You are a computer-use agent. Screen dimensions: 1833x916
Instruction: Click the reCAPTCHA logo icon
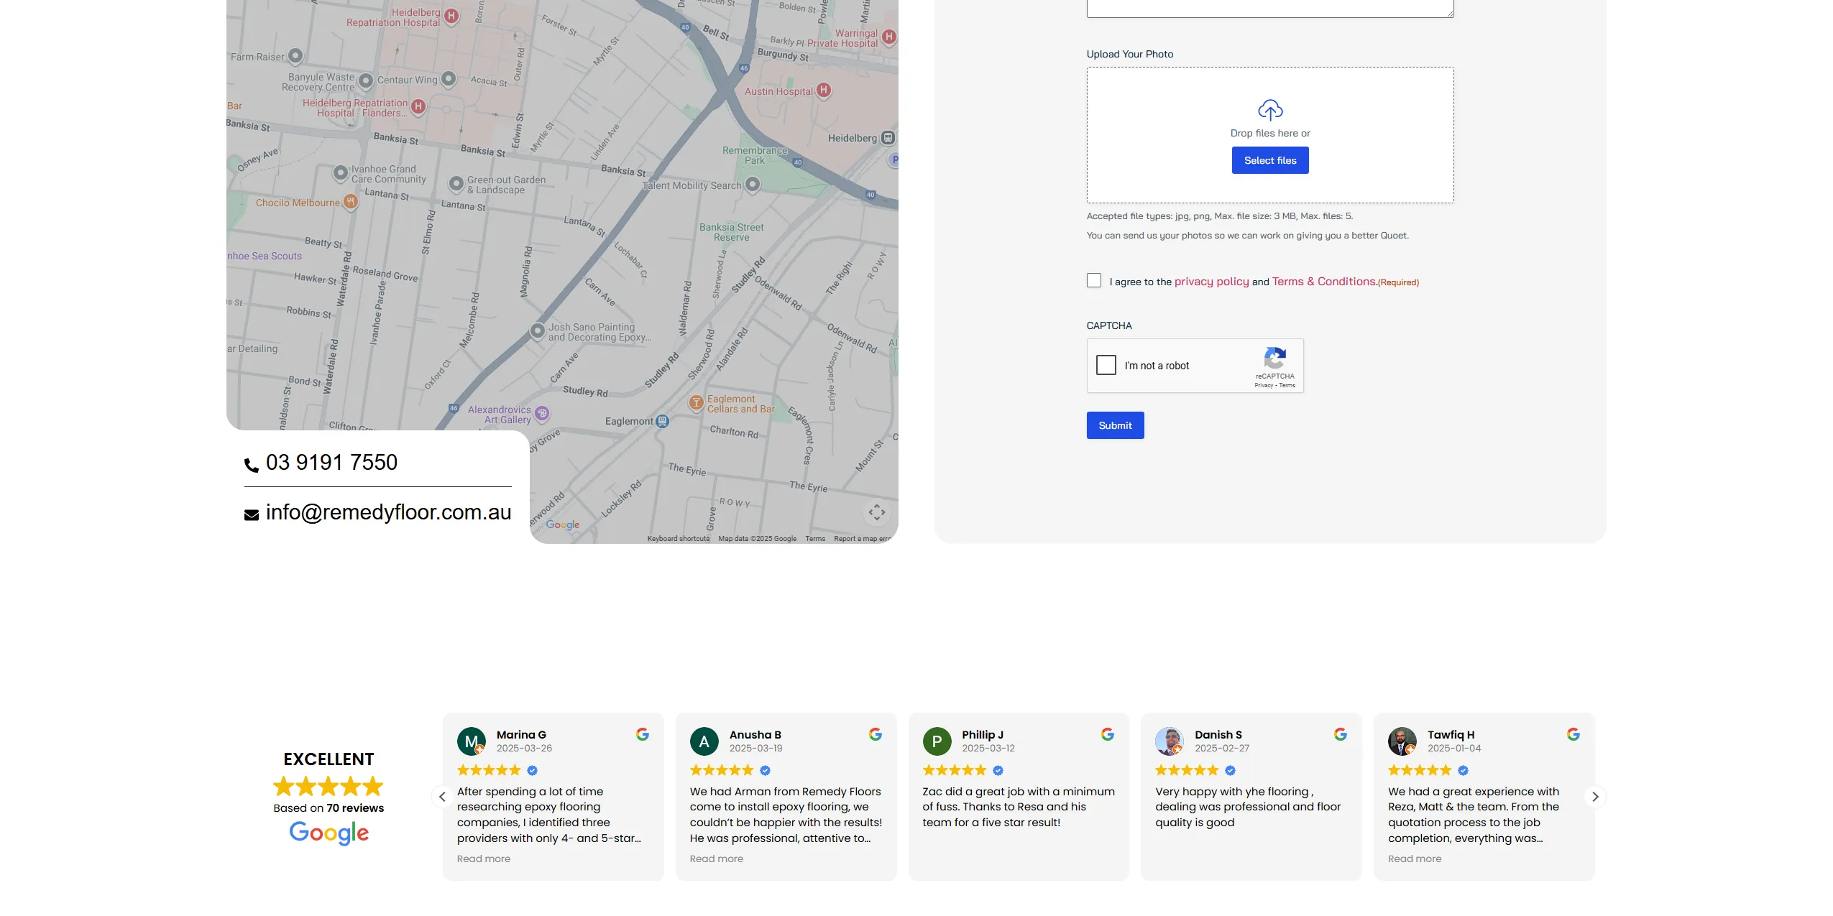click(x=1274, y=358)
